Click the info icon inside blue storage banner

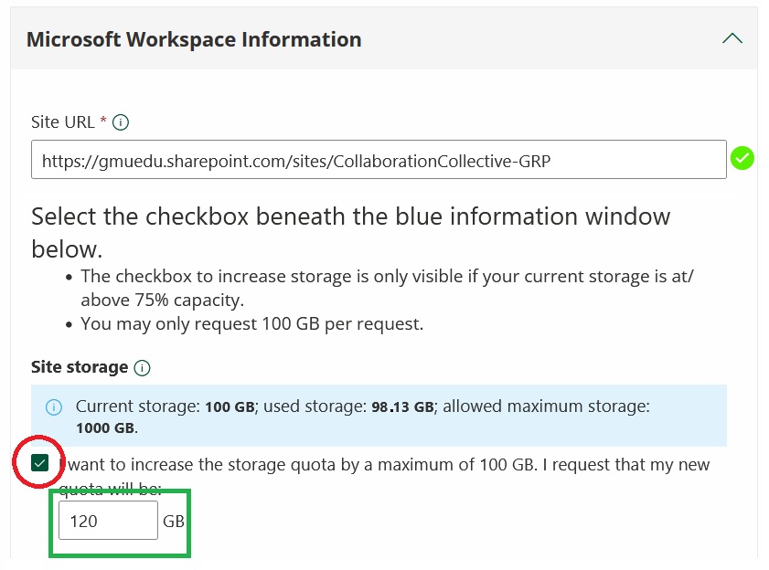[x=54, y=406]
